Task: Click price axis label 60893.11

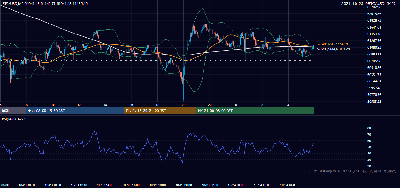Action: 374,54
